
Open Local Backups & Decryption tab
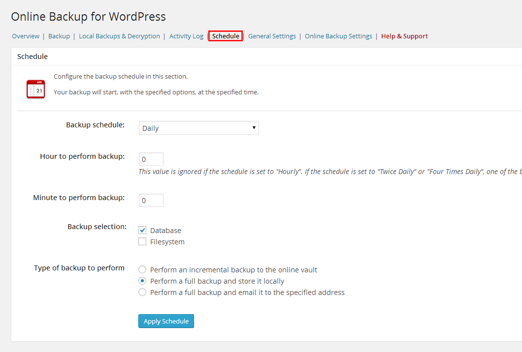point(119,36)
